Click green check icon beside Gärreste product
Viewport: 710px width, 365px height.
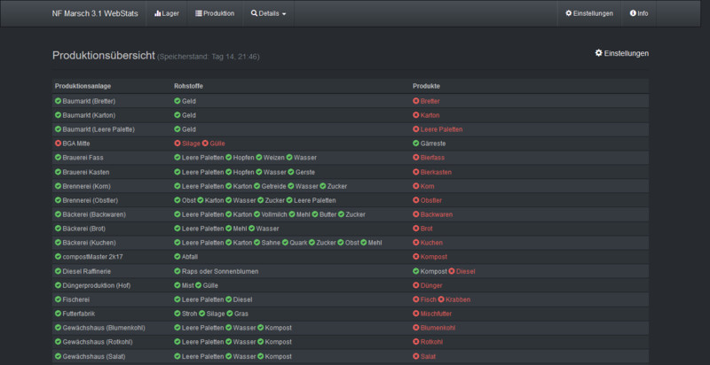(416, 143)
